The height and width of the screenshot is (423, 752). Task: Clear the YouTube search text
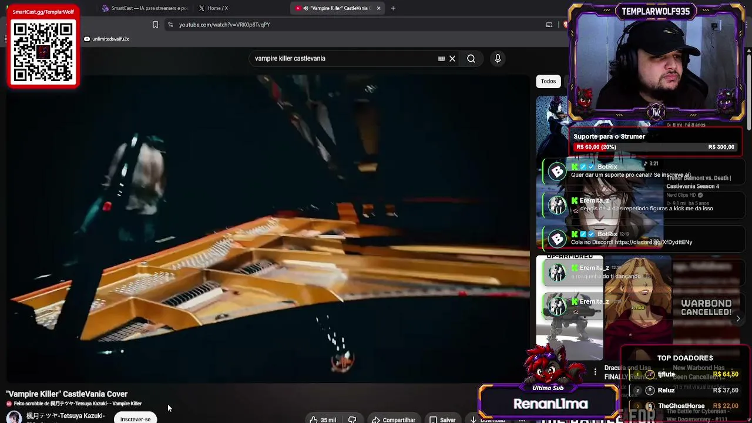(x=452, y=59)
